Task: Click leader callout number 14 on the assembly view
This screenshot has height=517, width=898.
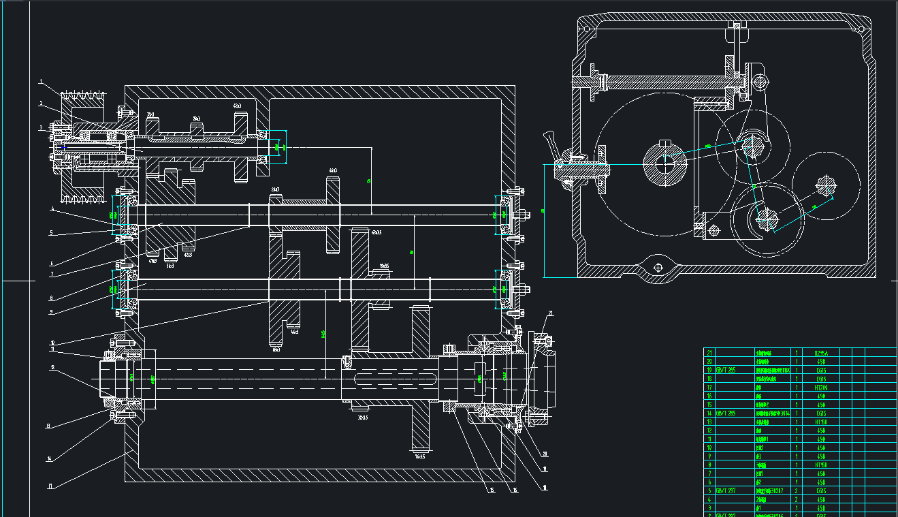Action: [49, 458]
